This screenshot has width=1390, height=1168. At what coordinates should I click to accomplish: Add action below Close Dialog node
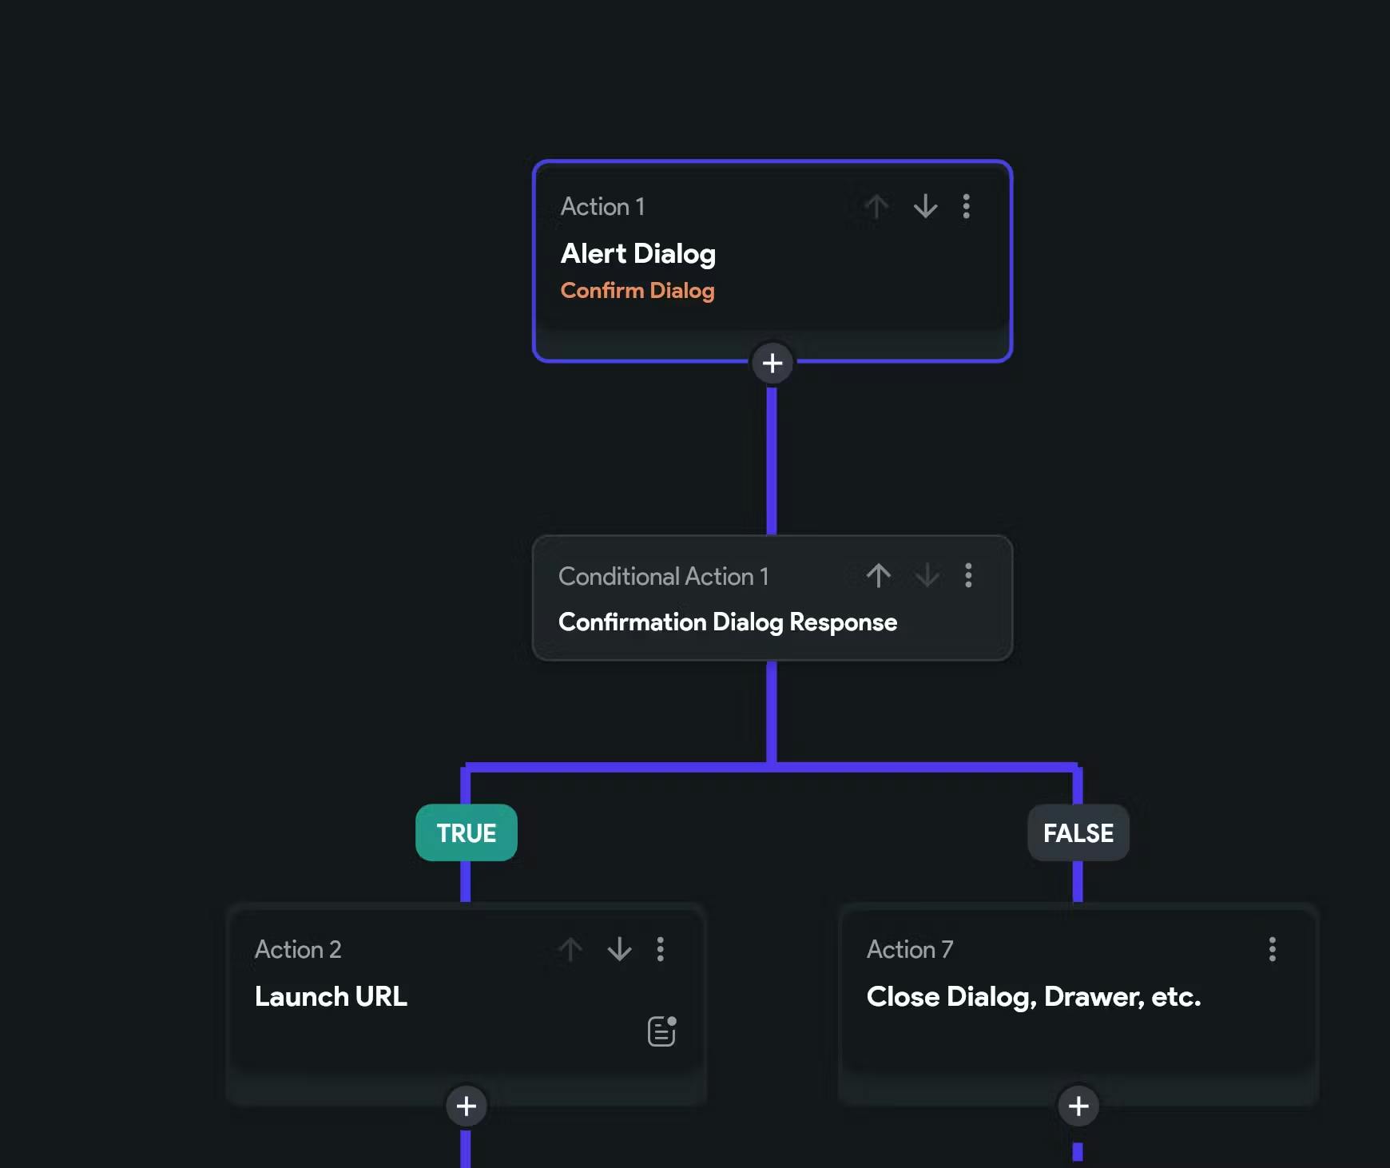1078,1106
